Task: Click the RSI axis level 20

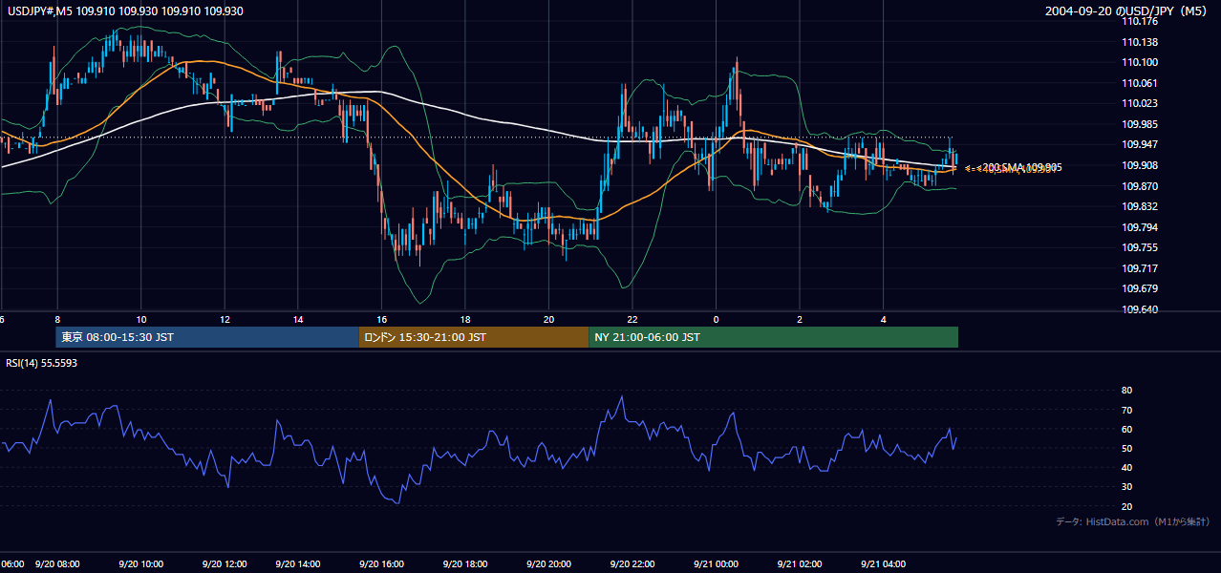Action: click(1126, 506)
